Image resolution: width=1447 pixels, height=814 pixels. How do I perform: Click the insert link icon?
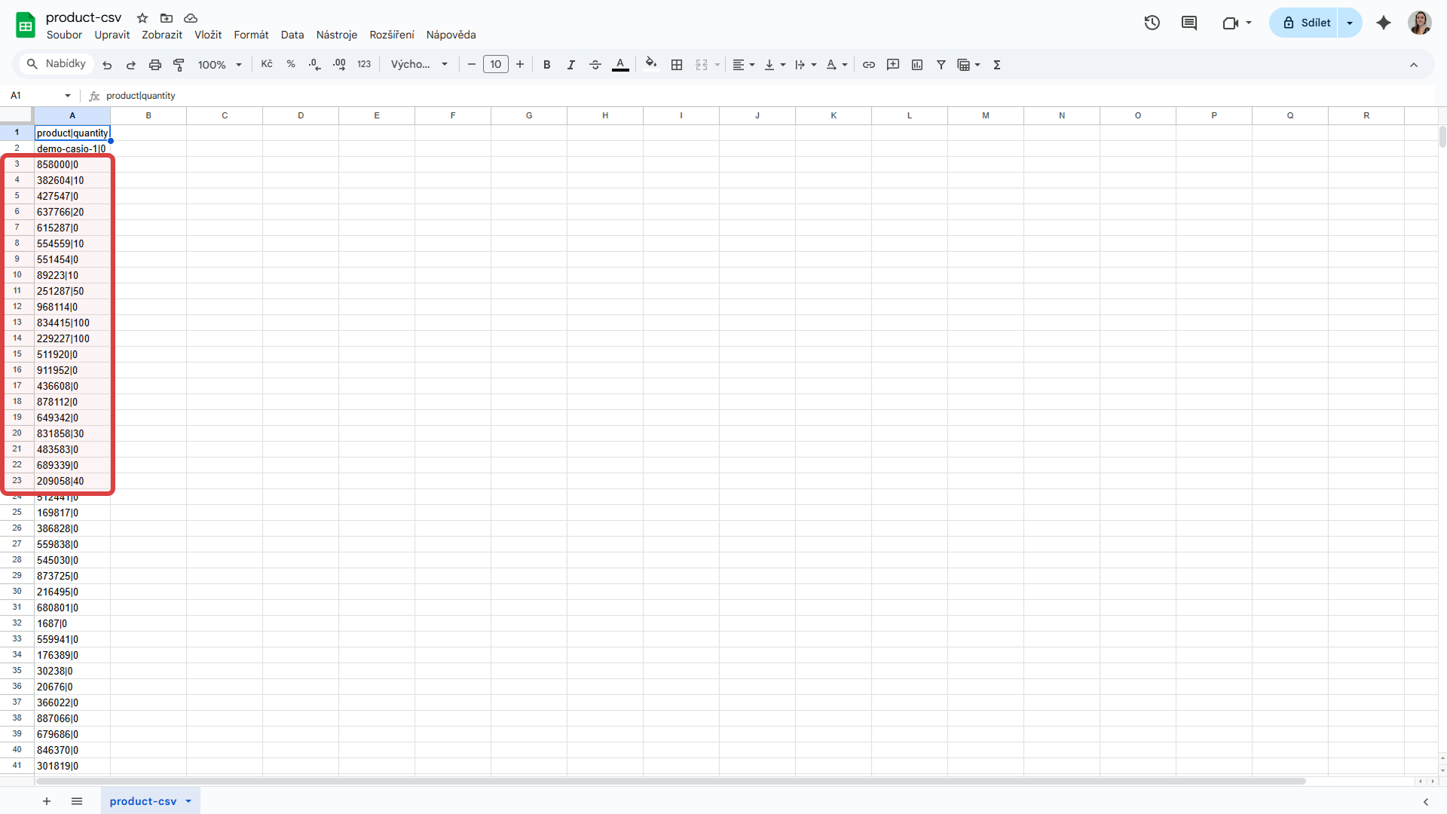[869, 65]
